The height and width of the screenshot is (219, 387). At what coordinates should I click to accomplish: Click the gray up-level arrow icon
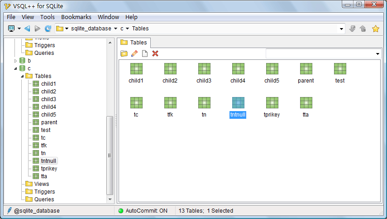[363, 29]
